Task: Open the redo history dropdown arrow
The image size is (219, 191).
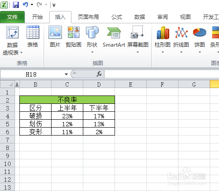Action: click(x=46, y=5)
